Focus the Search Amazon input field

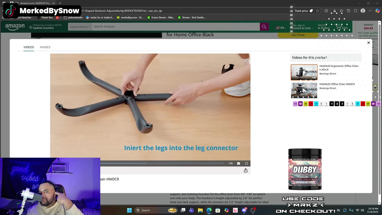coord(176,27)
